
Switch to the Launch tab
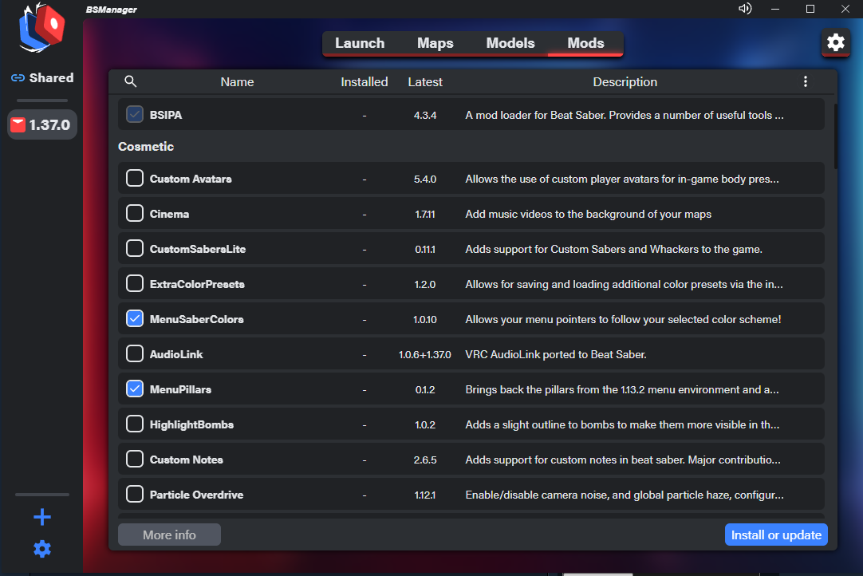(x=360, y=43)
